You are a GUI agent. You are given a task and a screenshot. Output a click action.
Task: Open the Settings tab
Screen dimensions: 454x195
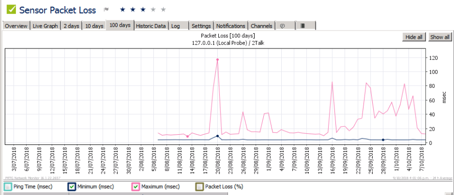(x=201, y=26)
